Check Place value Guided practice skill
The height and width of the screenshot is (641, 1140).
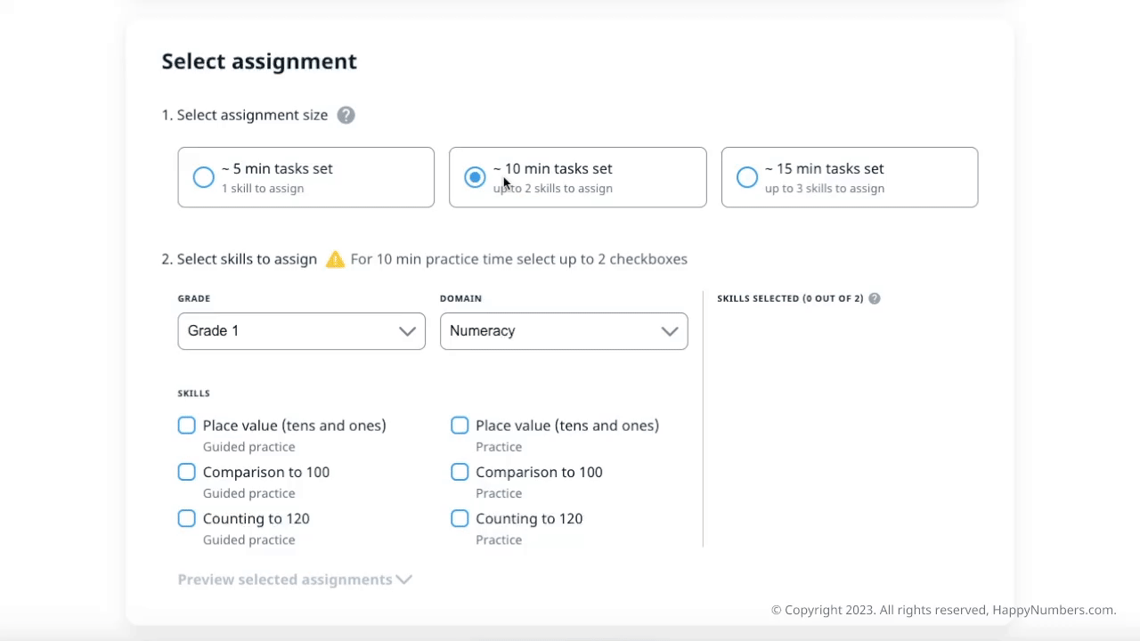coord(186,426)
